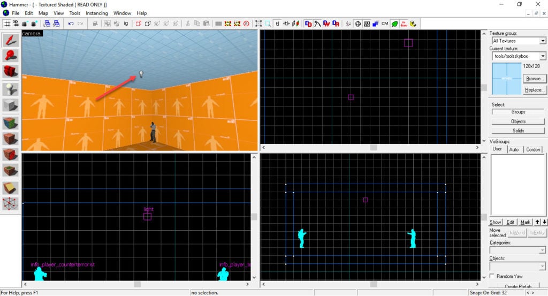The image size is (548, 296).
Task: Expand the Current texture dropdown
Action: 543,56
